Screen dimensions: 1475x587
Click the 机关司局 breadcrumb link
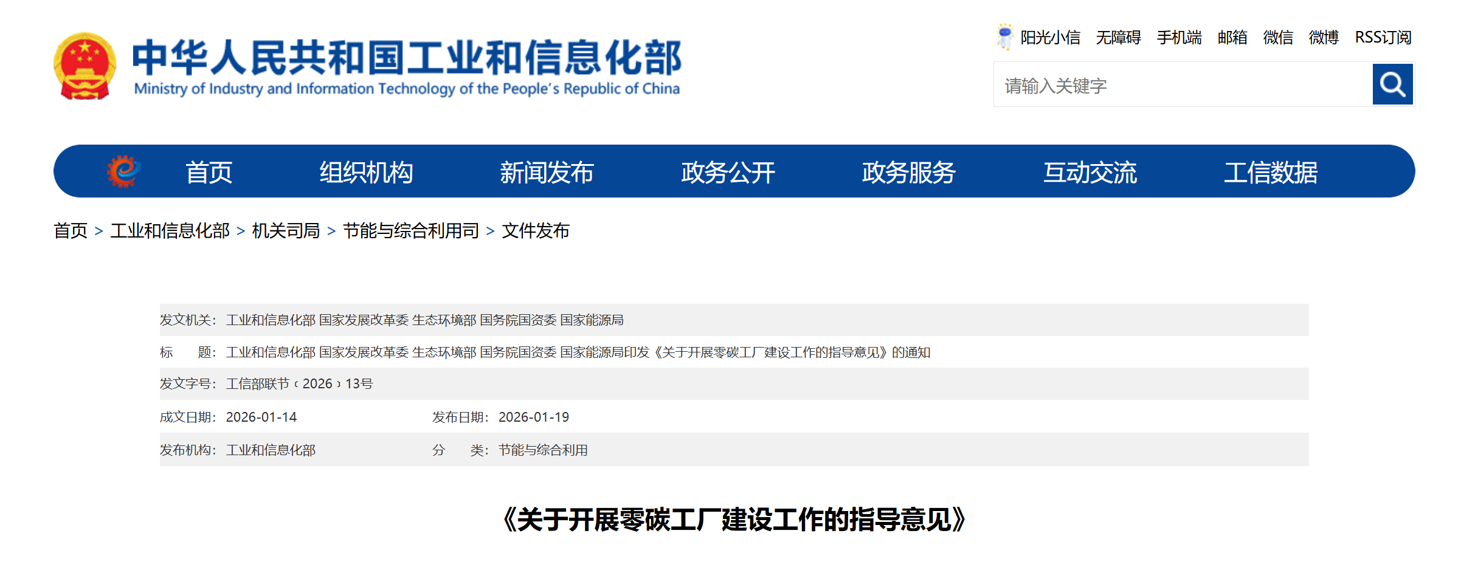click(x=286, y=231)
